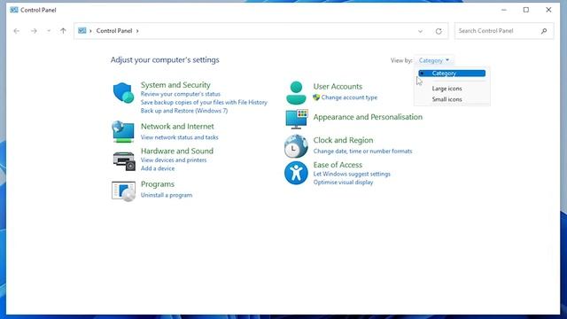
Task: Click the Control Panel breadcrumb text
Action: click(x=114, y=31)
